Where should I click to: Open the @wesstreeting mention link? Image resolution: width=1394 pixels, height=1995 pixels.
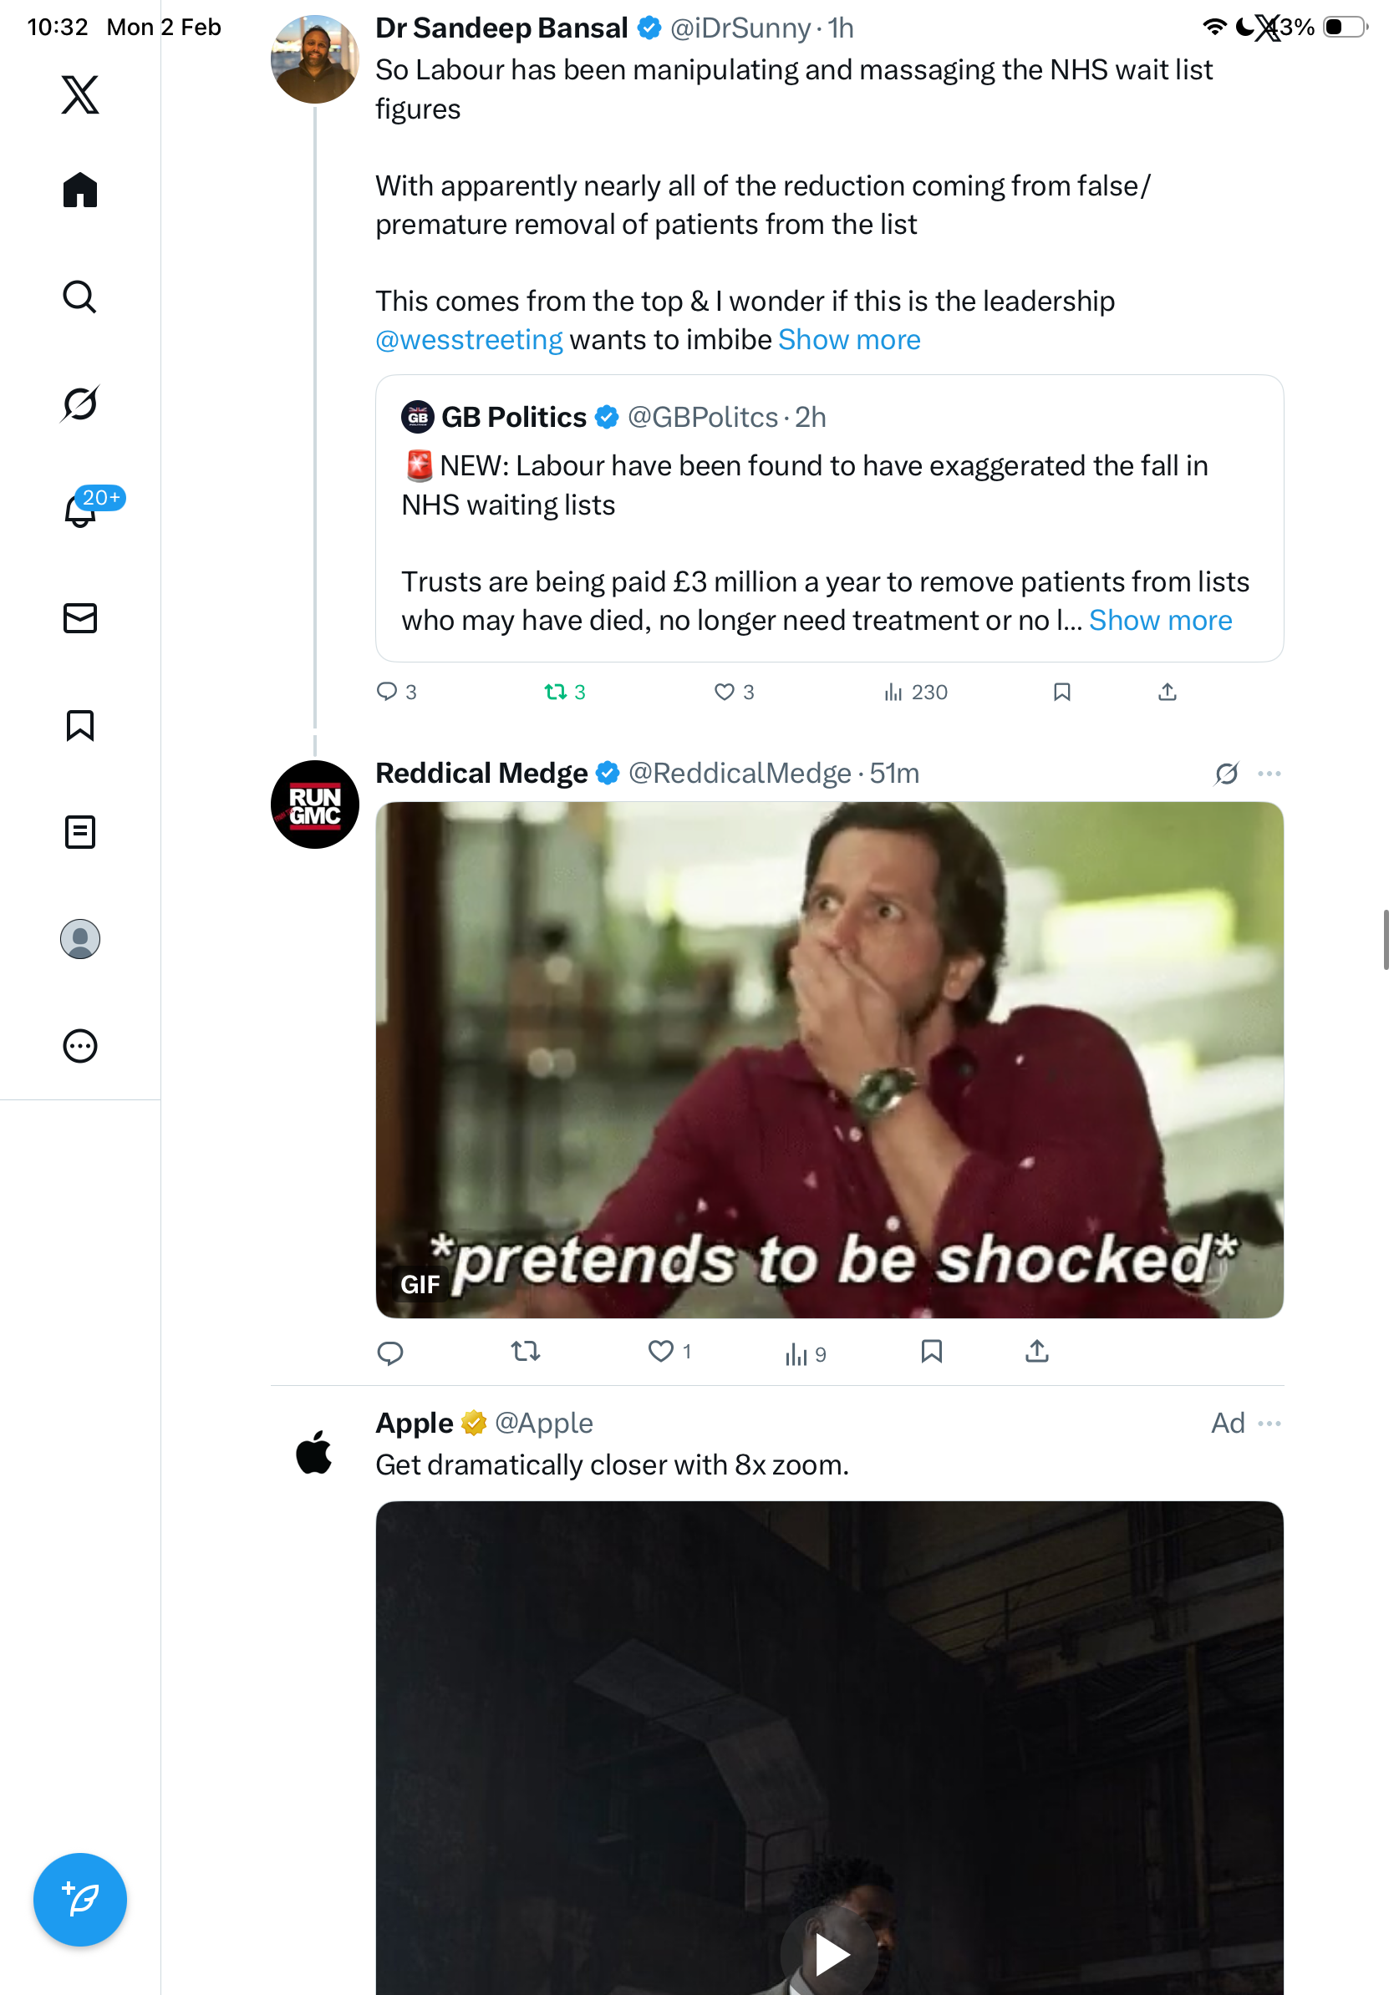tap(469, 340)
